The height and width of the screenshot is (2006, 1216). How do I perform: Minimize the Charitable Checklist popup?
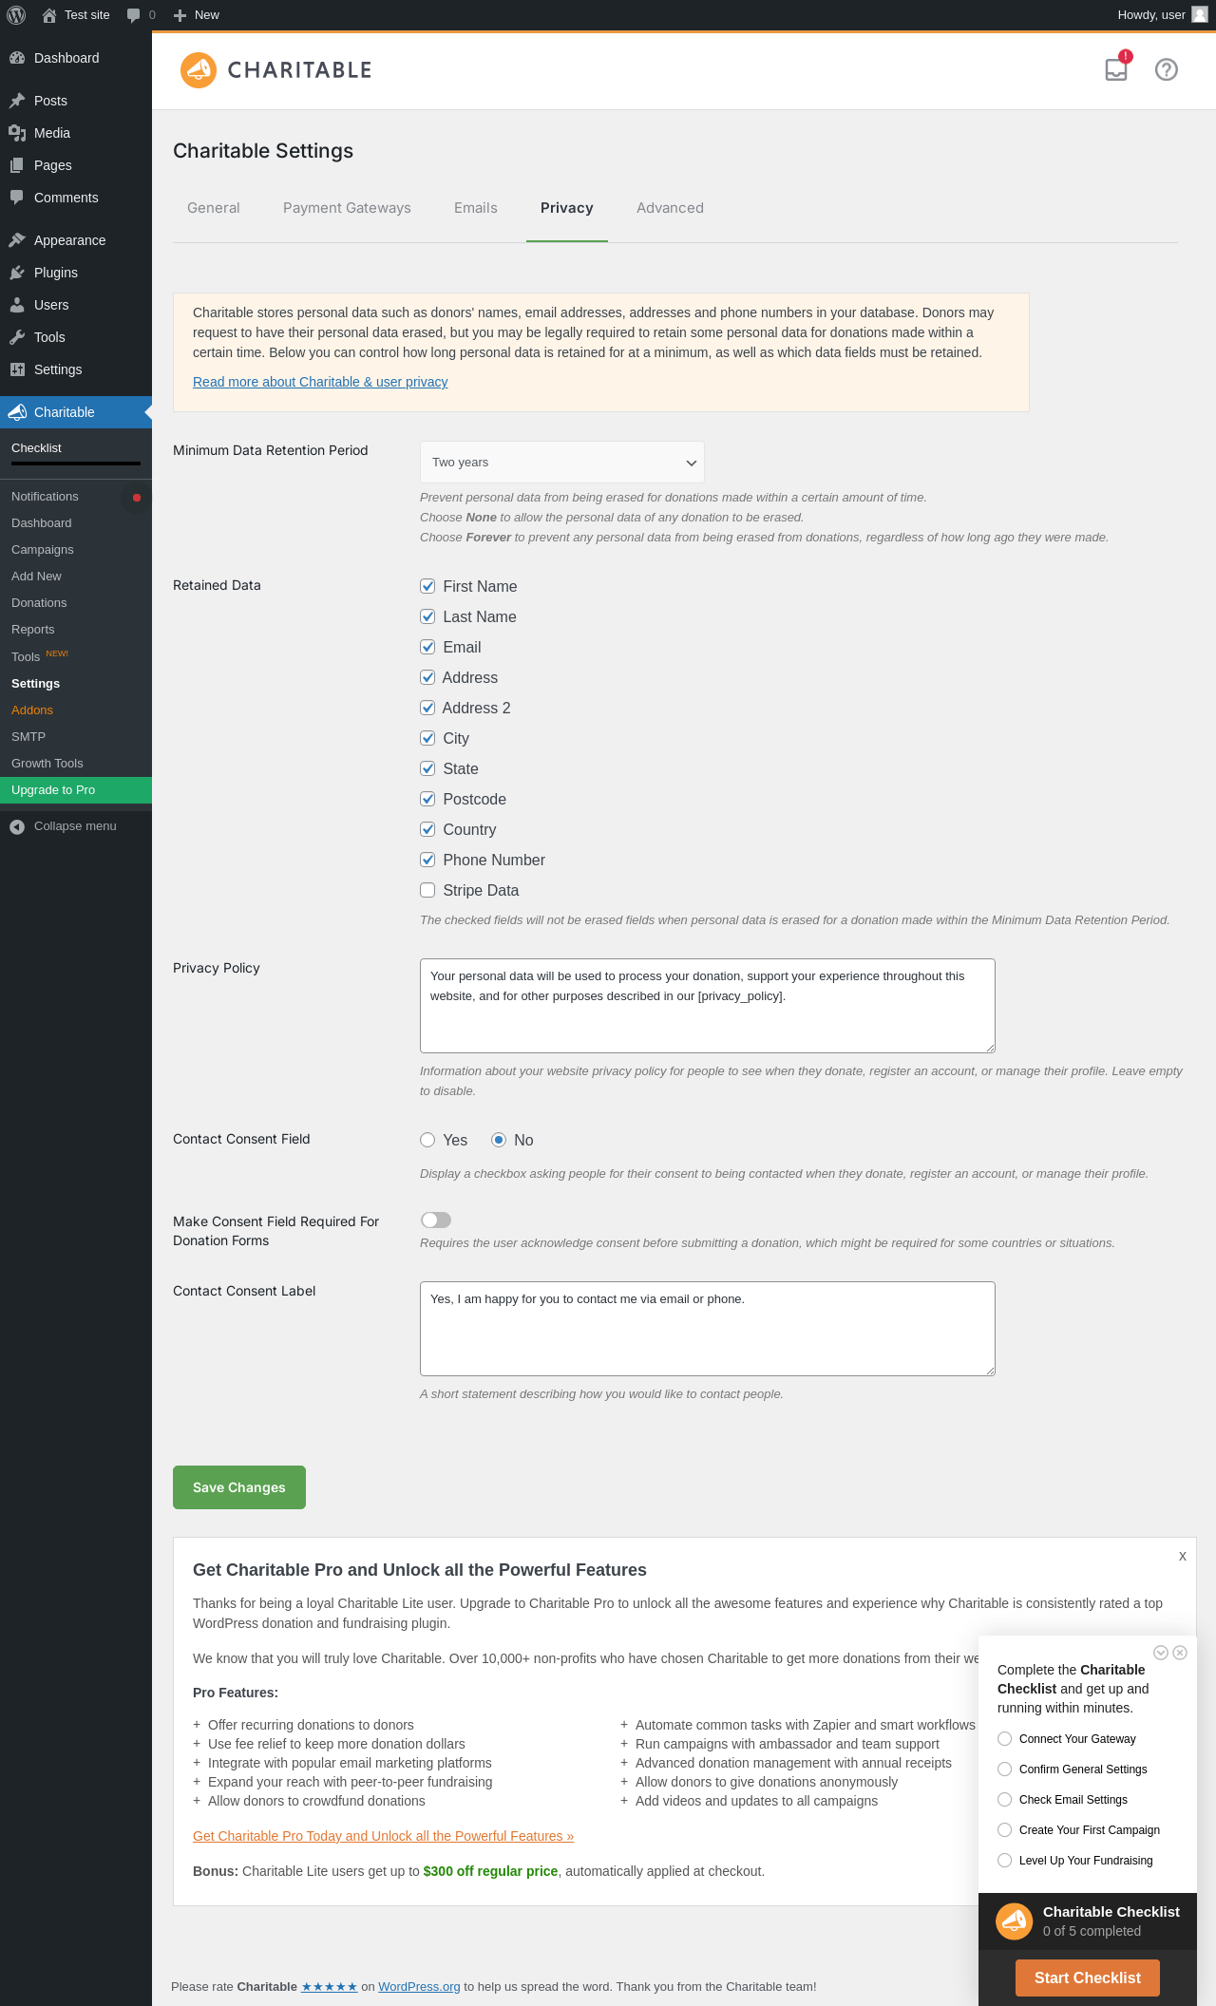(1160, 1653)
